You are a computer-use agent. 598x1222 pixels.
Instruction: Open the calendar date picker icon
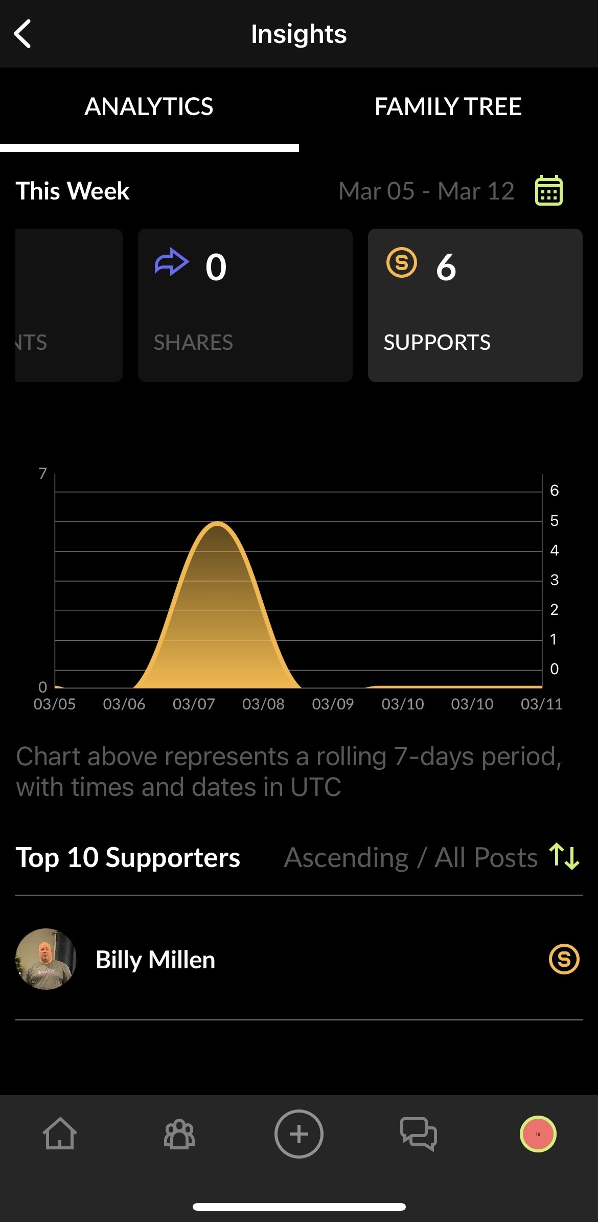[548, 191]
